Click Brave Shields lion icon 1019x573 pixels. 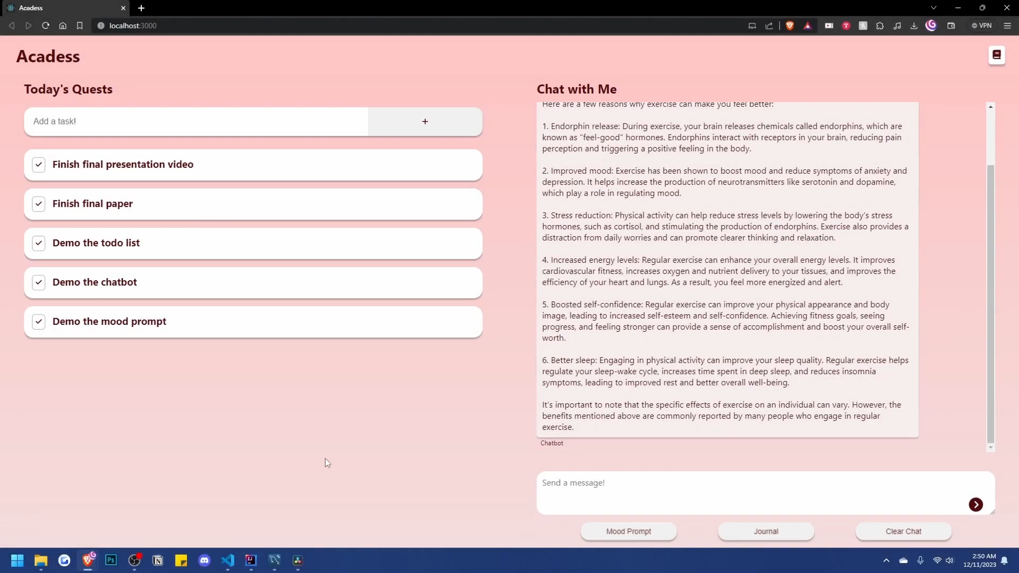[789, 26]
